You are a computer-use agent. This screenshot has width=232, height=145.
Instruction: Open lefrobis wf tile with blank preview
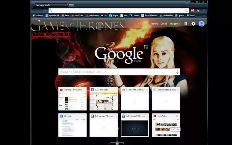(104, 125)
